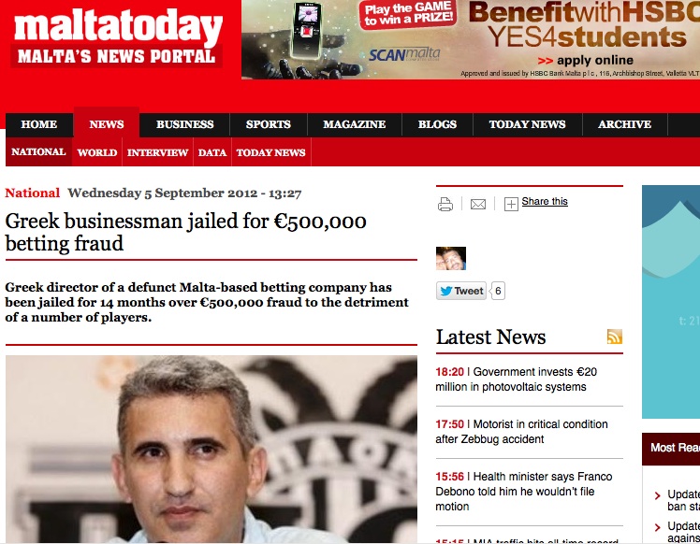Click the tweet count bubble showing 6

tap(498, 292)
